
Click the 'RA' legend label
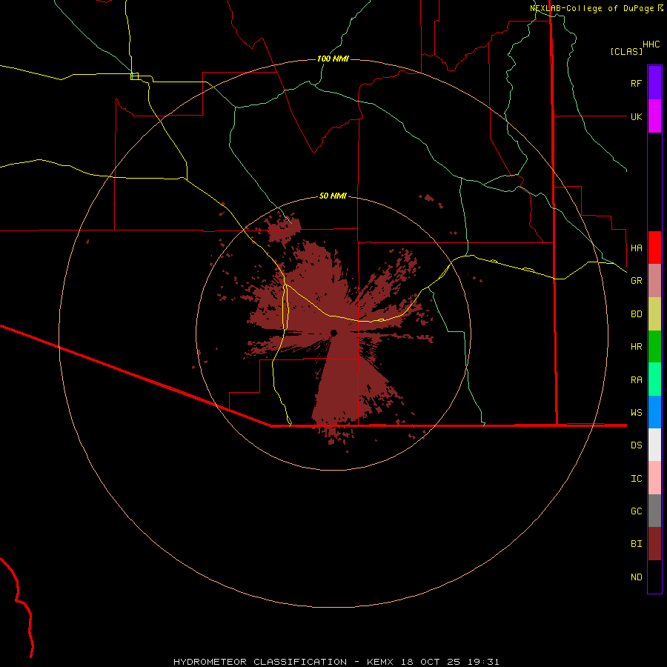tap(636, 380)
